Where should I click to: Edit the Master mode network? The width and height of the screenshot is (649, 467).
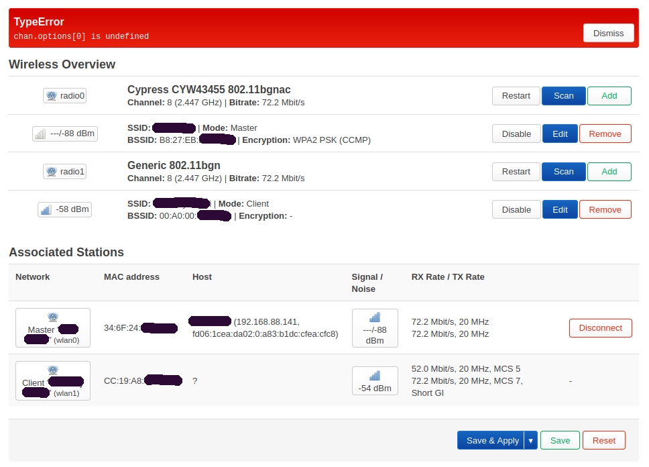560,134
